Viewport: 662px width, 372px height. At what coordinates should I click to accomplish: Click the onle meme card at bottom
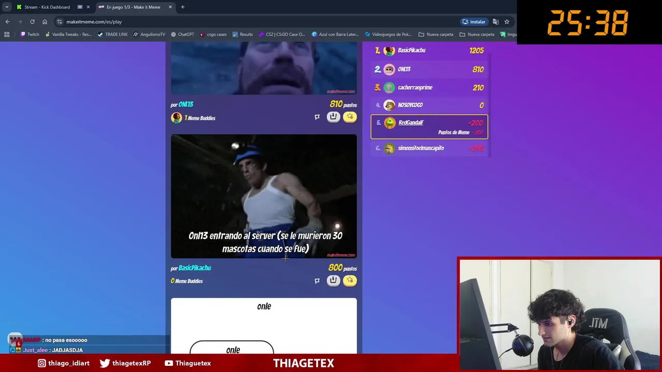tap(264, 326)
